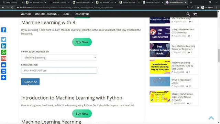Open /dev/sda Linux post thumbnail
Image resolution: width=220 pixels, height=124 pixels.
pos(160,81)
